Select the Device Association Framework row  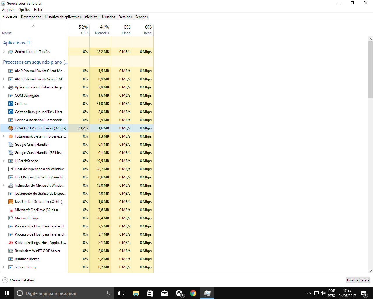(77, 120)
